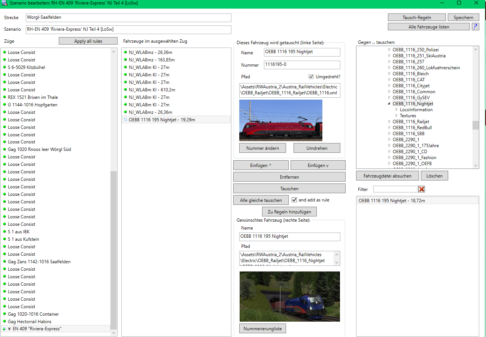Click the Speichern button
Viewport: 486px width, 337px height.
[463, 18]
